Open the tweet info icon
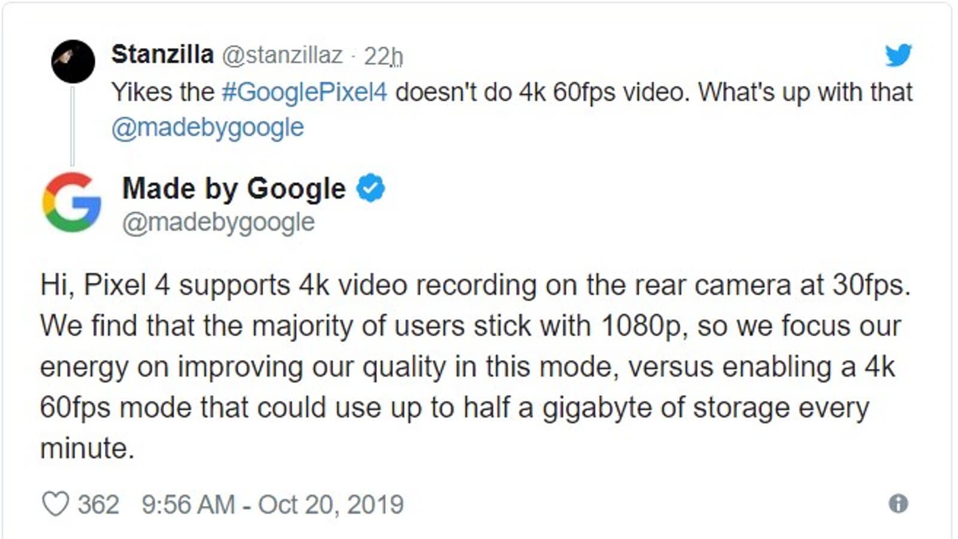This screenshot has height=539, width=958. coord(898,504)
